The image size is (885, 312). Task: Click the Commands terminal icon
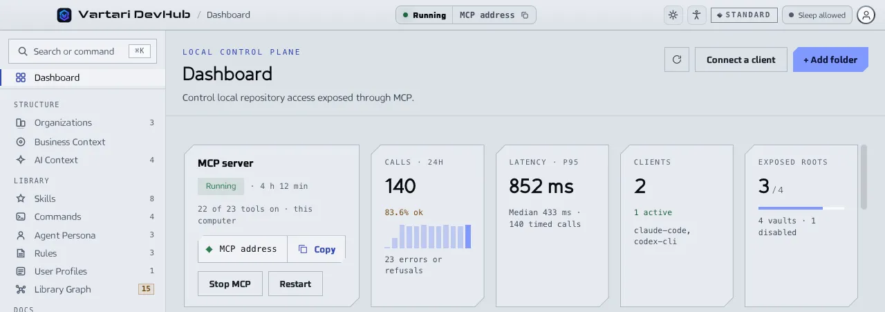point(21,217)
